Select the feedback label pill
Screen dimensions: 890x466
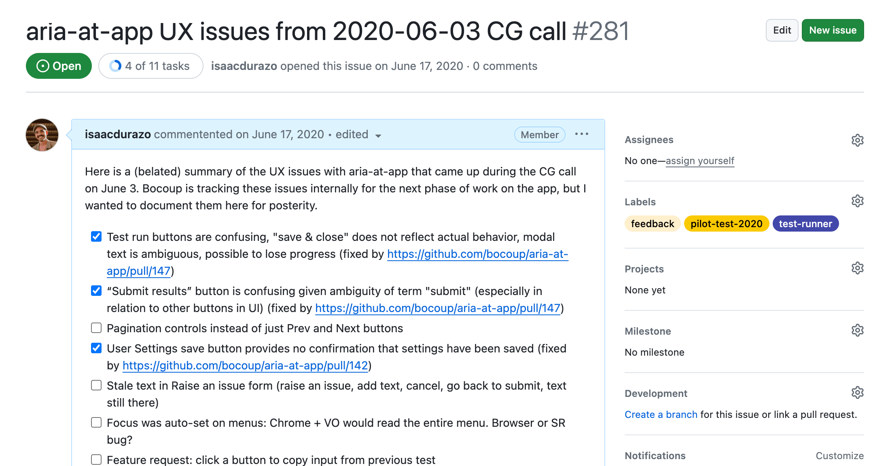point(652,223)
